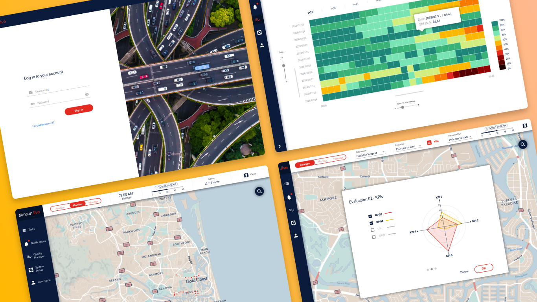The width and height of the screenshot is (537, 302).
Task: Select Analyze tab in the KPI evaluation window
Action: point(305,164)
